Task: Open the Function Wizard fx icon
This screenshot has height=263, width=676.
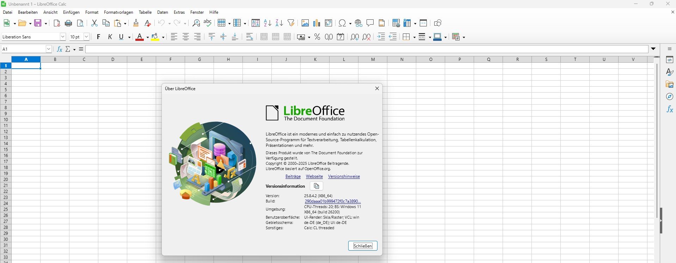Action: tap(60, 49)
